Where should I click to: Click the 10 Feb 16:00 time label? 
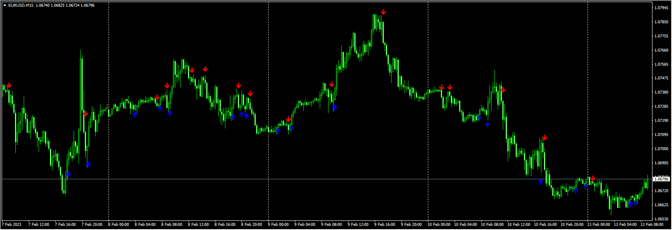[x=545, y=225]
